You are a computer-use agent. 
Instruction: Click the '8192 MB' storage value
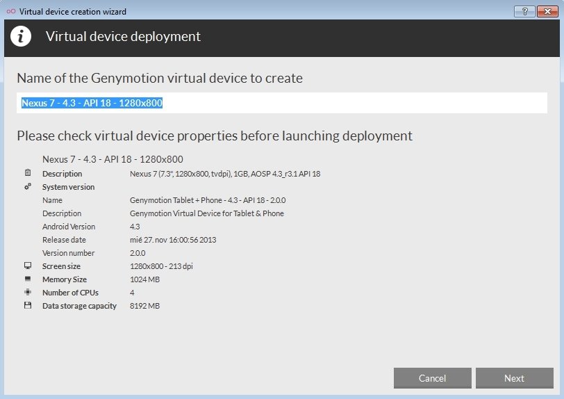(144, 306)
